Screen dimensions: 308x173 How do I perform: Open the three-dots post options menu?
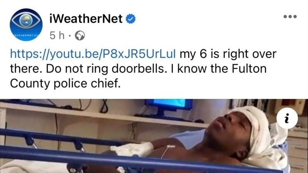pyautogui.click(x=290, y=17)
